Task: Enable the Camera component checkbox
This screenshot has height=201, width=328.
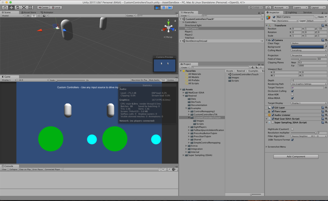Action: point(273,40)
